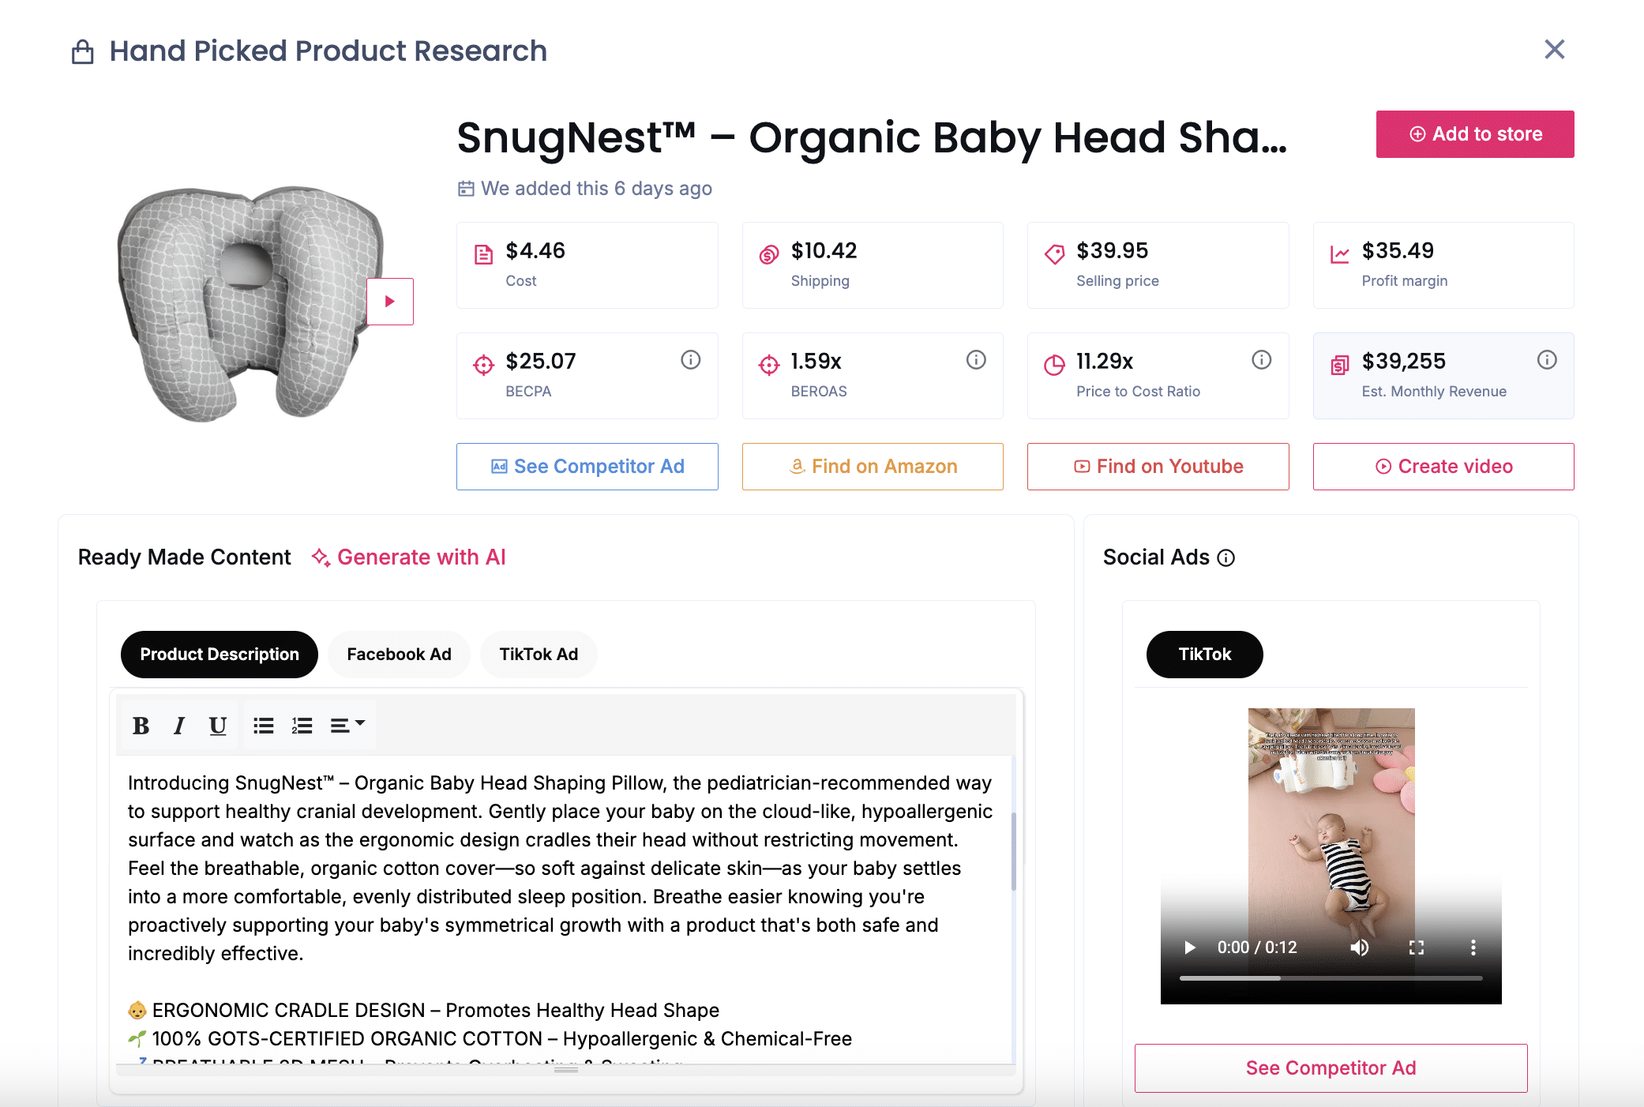Click the Add to store button
Image resolution: width=1644 pixels, height=1107 pixels.
(x=1474, y=134)
